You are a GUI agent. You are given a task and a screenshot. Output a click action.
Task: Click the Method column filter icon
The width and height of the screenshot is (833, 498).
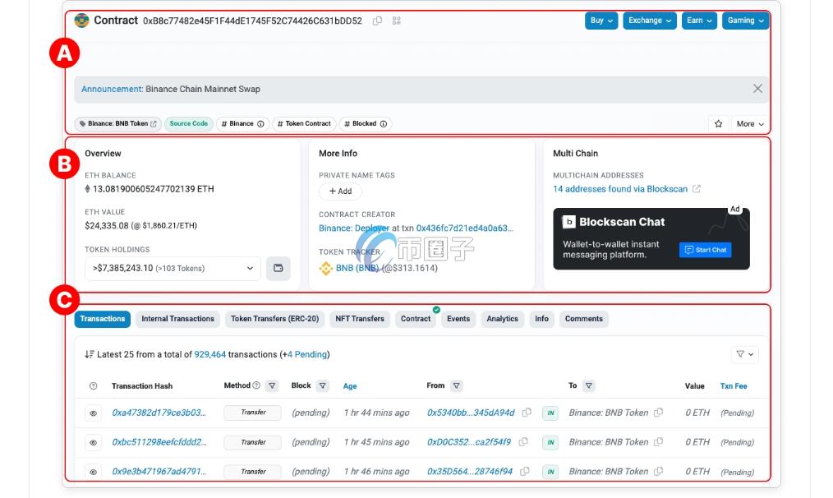[273, 385]
